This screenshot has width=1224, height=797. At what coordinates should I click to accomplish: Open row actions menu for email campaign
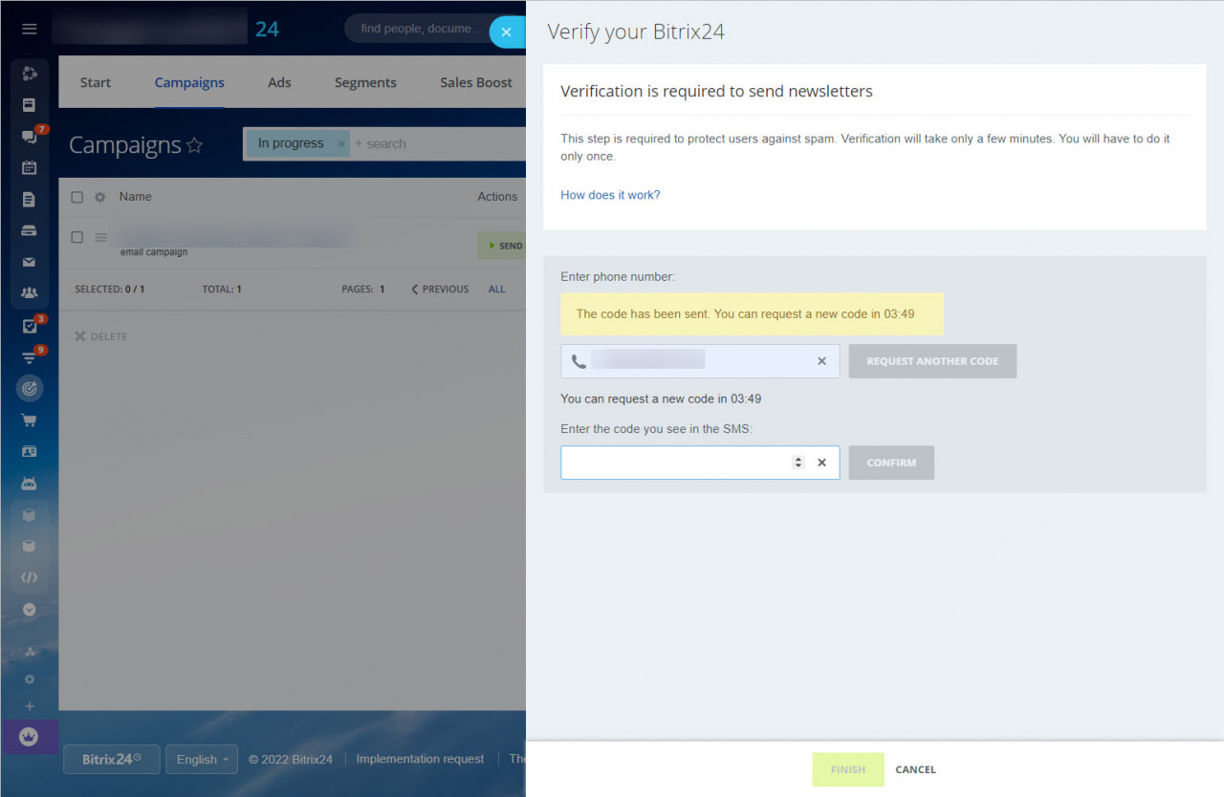[101, 237]
